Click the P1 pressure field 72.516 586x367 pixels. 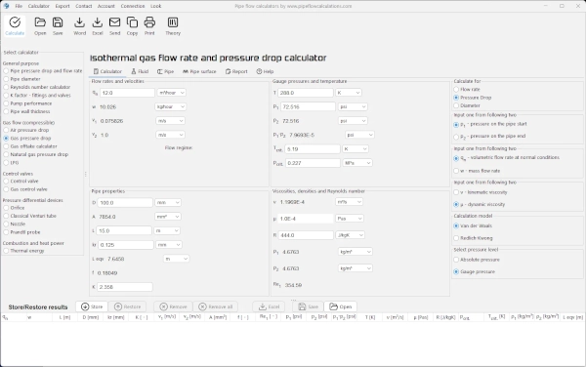point(308,106)
